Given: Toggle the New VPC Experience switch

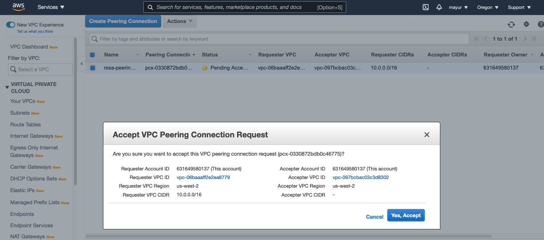Looking at the screenshot, I should tap(11, 25).
